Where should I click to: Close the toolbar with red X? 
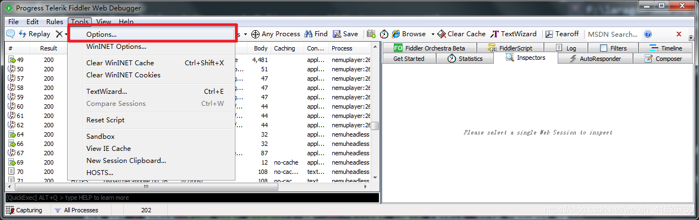click(679, 34)
